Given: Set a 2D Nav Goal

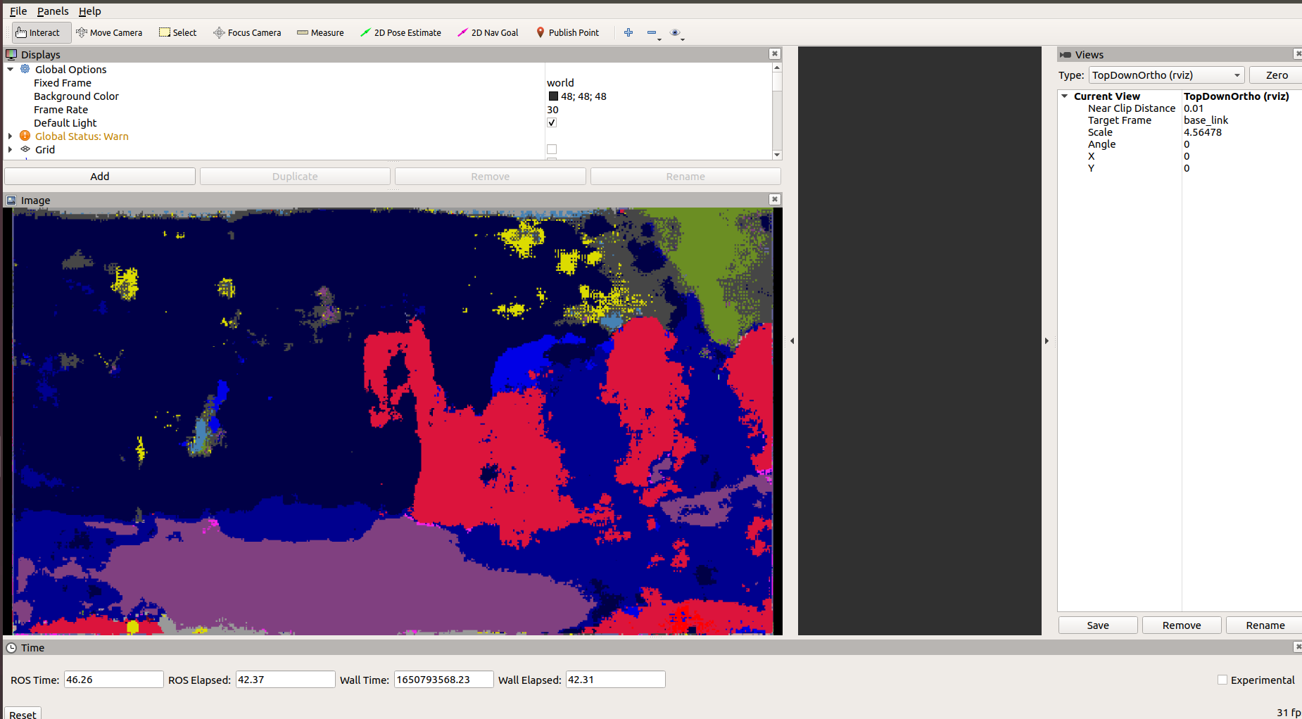Looking at the screenshot, I should coord(488,32).
